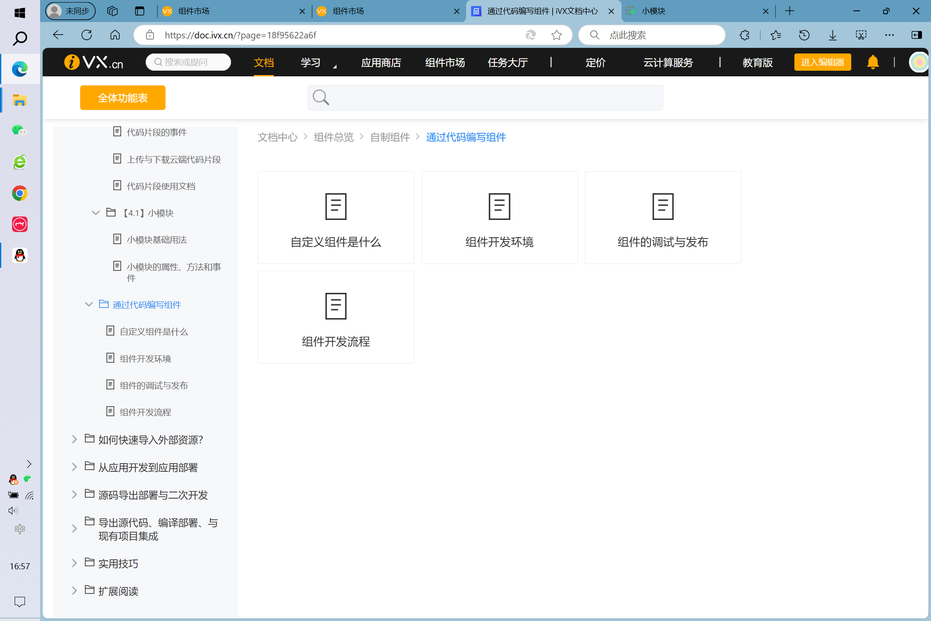Click the notification bell icon

click(873, 63)
